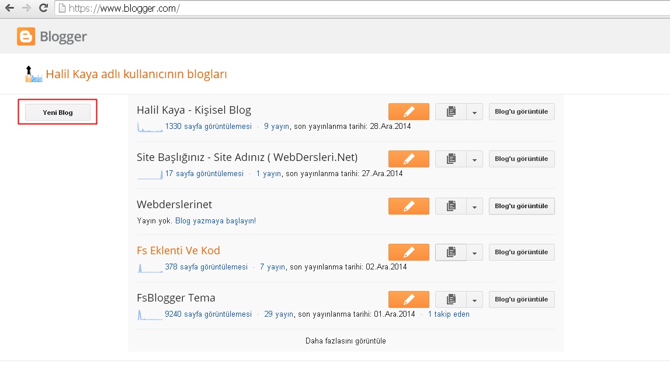
Task: Click the 1330 sayfa görüntülemesi link
Action: [208, 126]
